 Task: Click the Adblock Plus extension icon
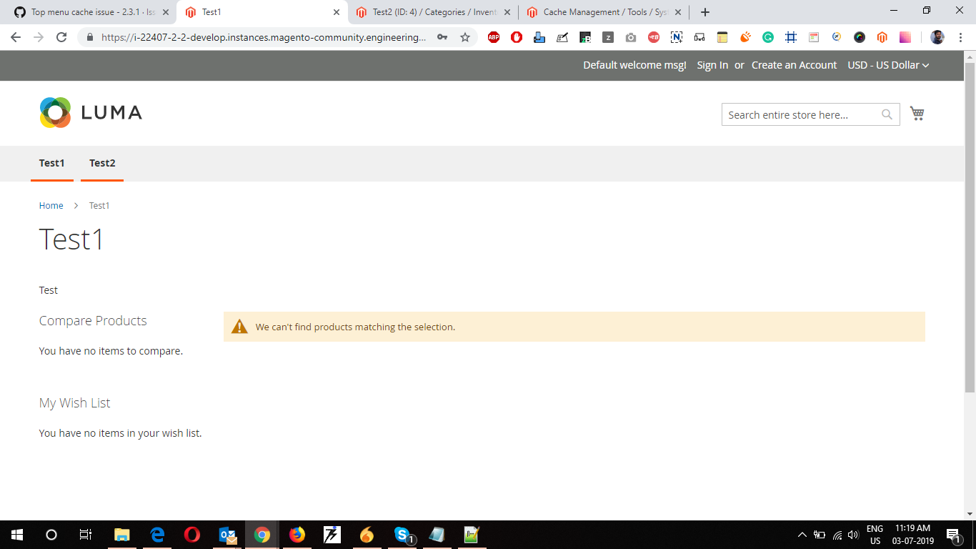tap(494, 37)
